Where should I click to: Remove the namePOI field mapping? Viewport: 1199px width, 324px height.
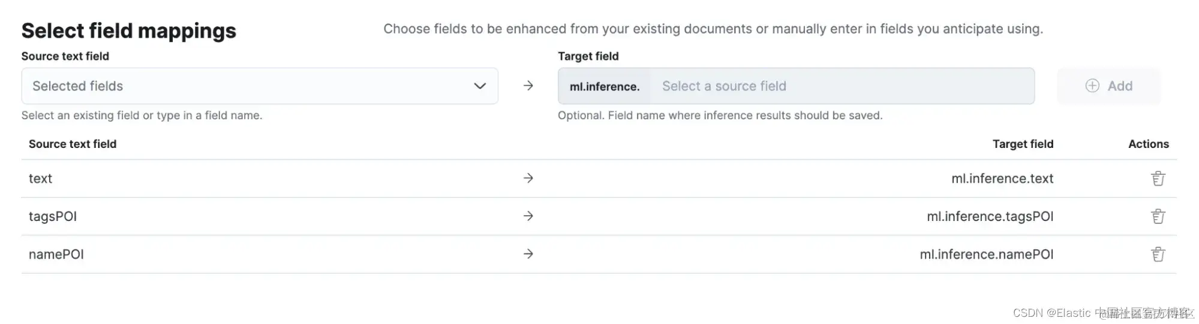[1158, 255]
